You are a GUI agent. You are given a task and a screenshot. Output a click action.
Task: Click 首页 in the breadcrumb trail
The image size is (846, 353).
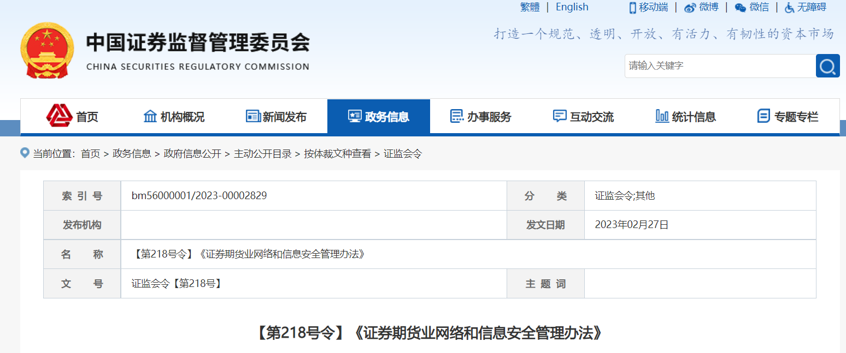pos(91,154)
